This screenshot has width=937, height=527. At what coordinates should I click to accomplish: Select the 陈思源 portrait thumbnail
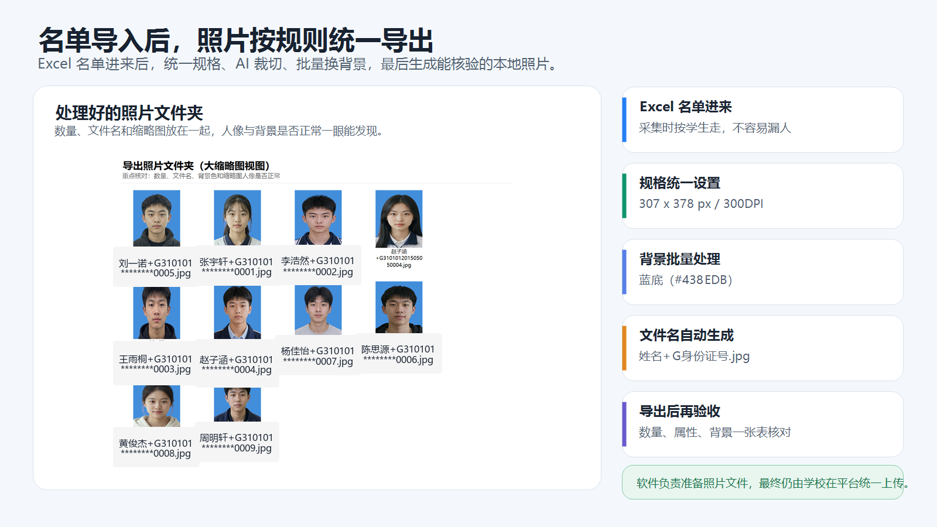[399, 307]
